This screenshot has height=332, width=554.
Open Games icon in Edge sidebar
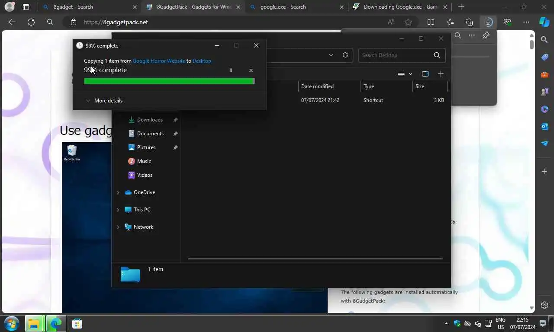[544, 92]
